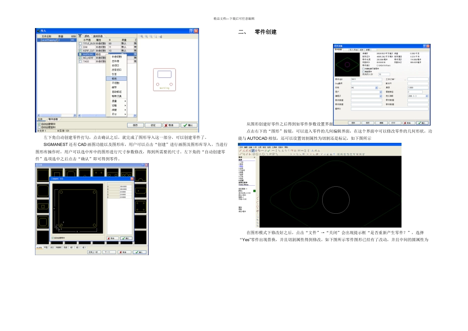Image resolution: width=468 pixels, height=331 pixels.
Task: Select the letter A text tool in CAD toolbar
Action: click(312, 151)
